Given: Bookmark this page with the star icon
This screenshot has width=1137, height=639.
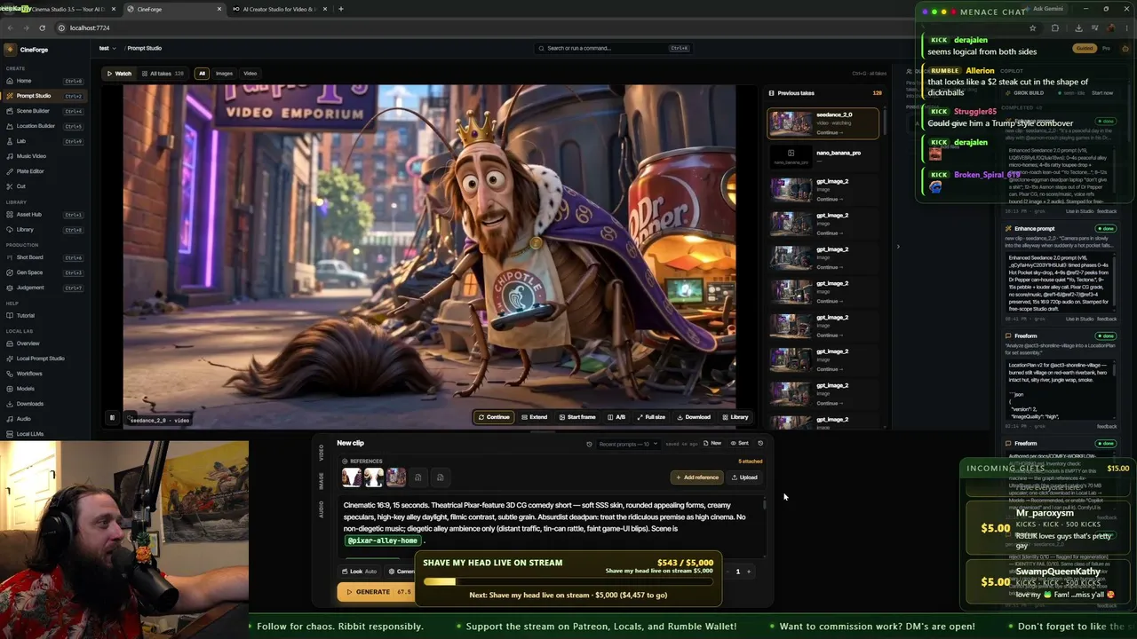Looking at the screenshot, I should tap(1032, 28).
